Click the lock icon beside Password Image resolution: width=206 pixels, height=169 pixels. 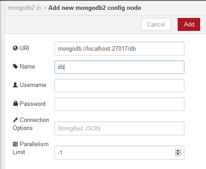pos(15,104)
